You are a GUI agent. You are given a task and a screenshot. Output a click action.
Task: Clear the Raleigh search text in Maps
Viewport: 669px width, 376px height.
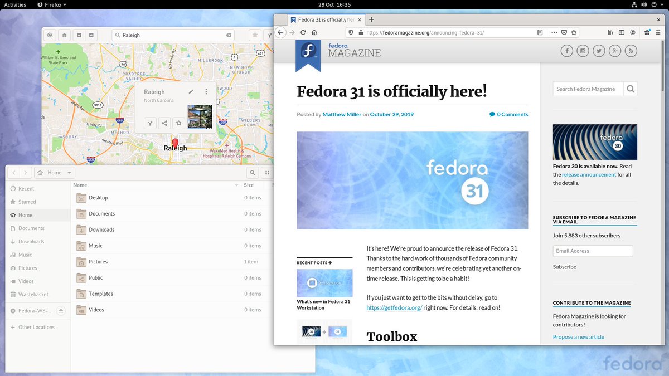click(x=229, y=35)
